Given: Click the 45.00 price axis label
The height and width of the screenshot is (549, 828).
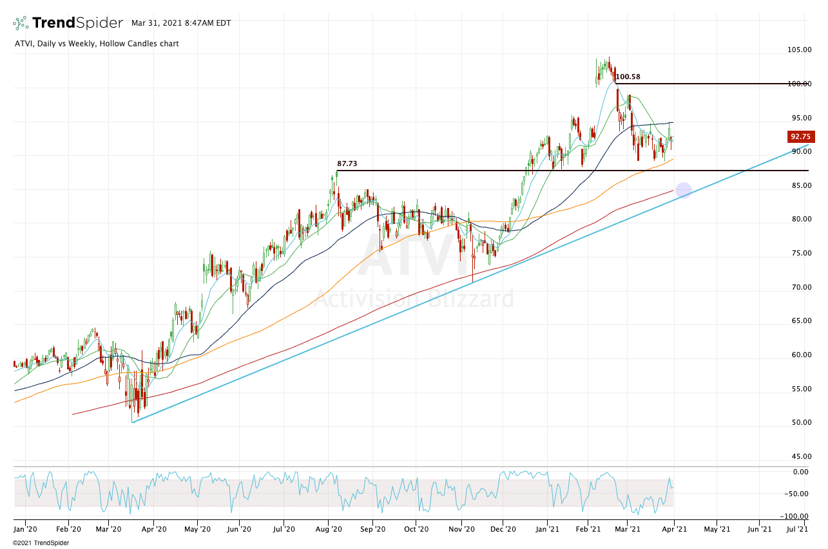Looking at the screenshot, I should tap(803, 456).
